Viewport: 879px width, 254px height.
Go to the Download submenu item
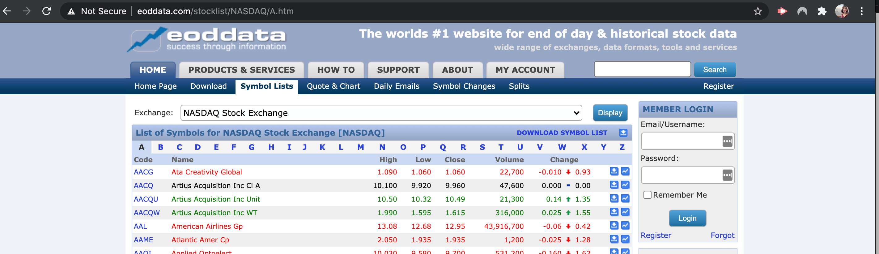click(209, 86)
